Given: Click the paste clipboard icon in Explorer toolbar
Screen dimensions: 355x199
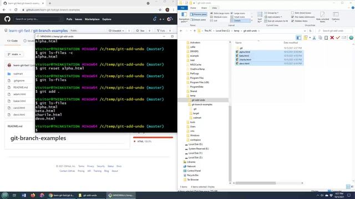Looking at the screenshot, I should (326, 38).
